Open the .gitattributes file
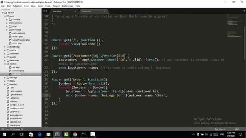The image size is (246, 138). (16, 95)
